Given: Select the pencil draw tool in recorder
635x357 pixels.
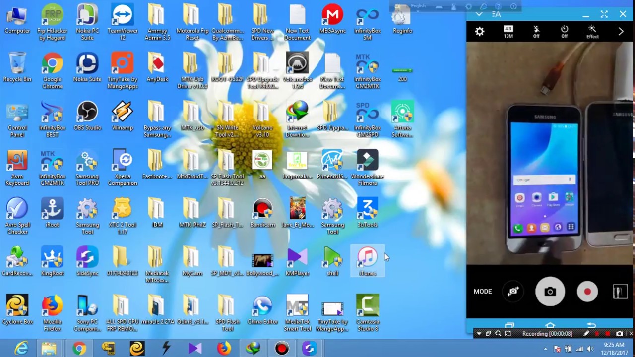Looking at the screenshot, I should point(586,334).
